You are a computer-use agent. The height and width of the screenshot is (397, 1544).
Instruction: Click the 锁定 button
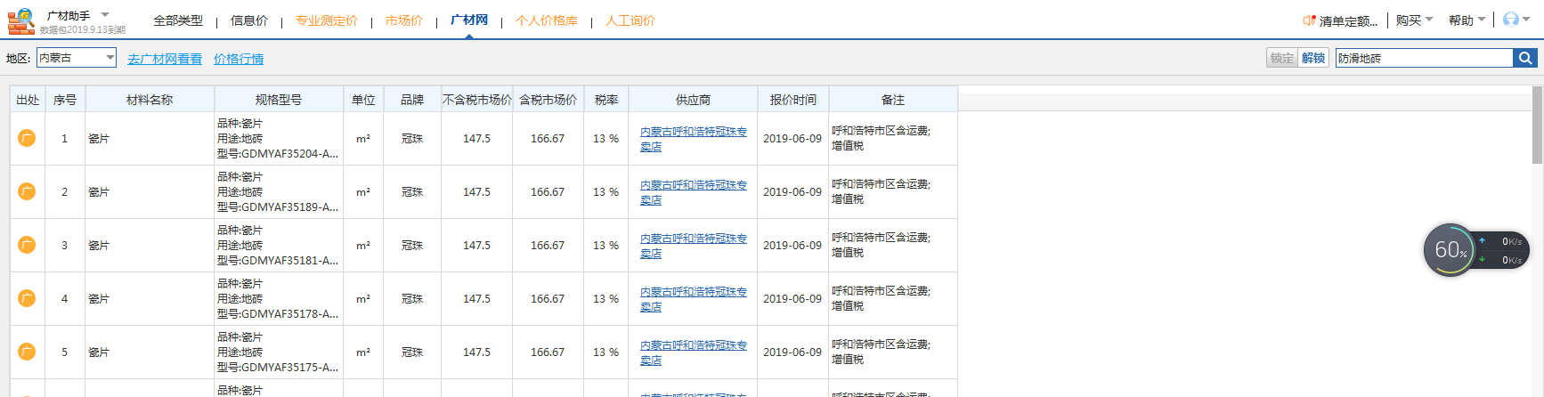pyautogui.click(x=1282, y=58)
